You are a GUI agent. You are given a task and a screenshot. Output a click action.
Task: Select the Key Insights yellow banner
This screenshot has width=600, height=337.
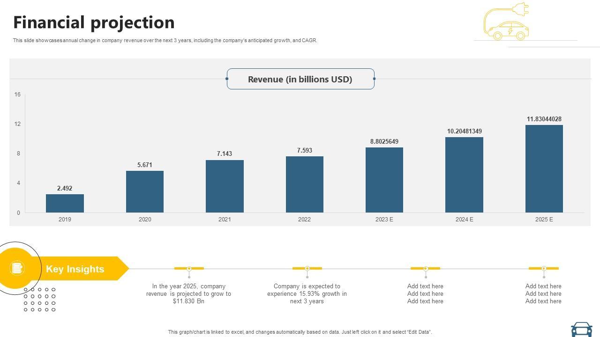pyautogui.click(x=80, y=269)
